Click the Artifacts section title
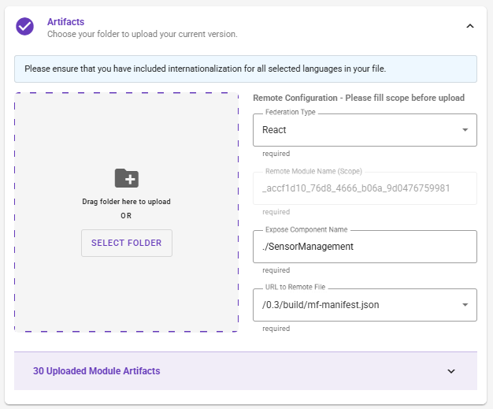Screen dimensions: 493x409 pos(65,22)
